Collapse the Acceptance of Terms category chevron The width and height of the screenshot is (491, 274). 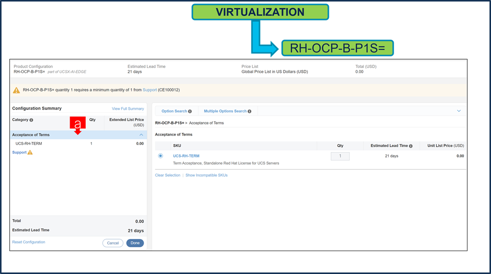click(x=141, y=135)
